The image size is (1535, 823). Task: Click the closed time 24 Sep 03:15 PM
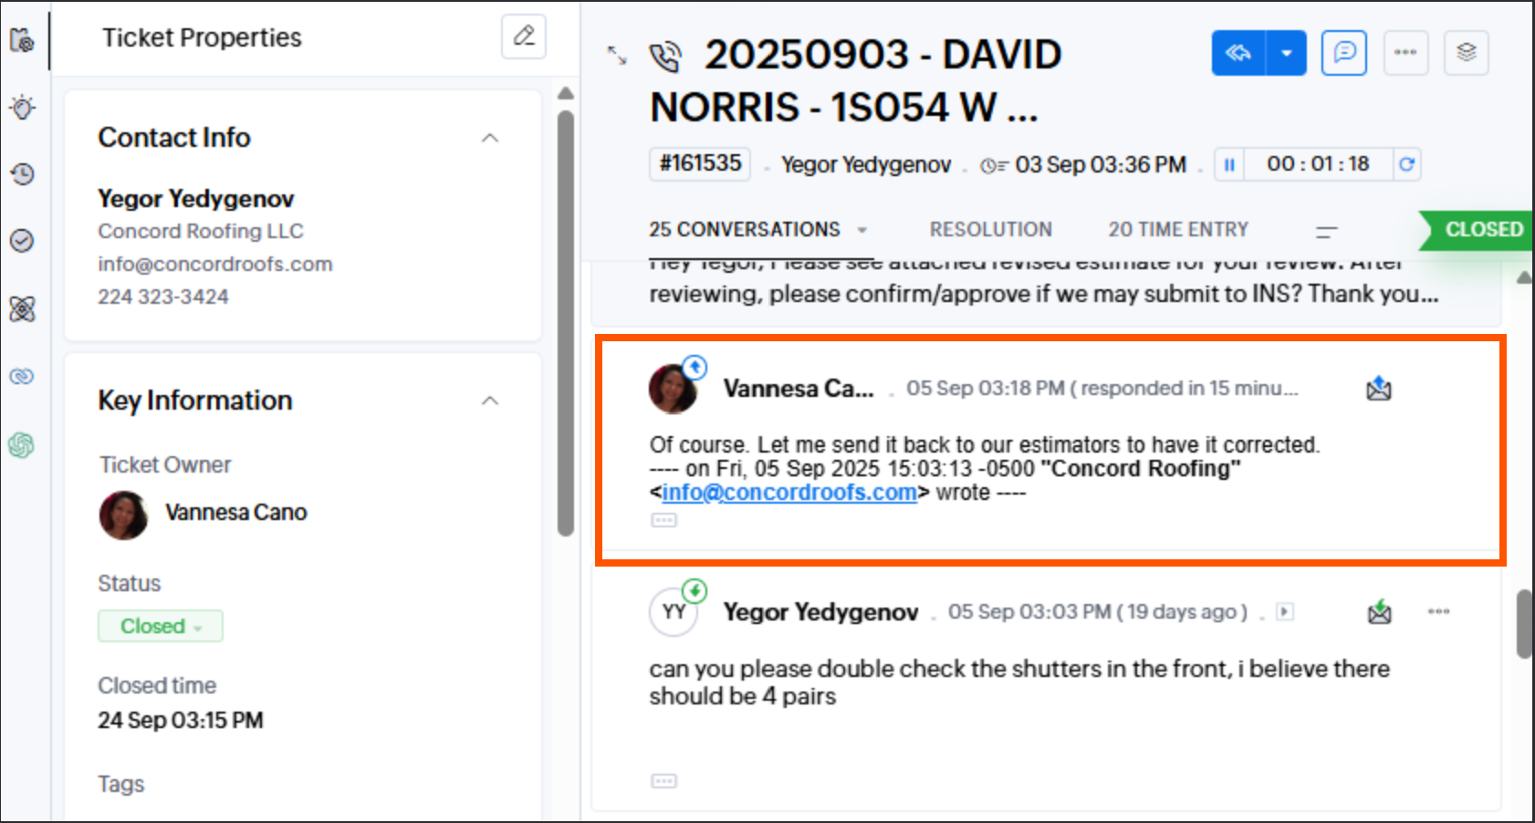(181, 720)
